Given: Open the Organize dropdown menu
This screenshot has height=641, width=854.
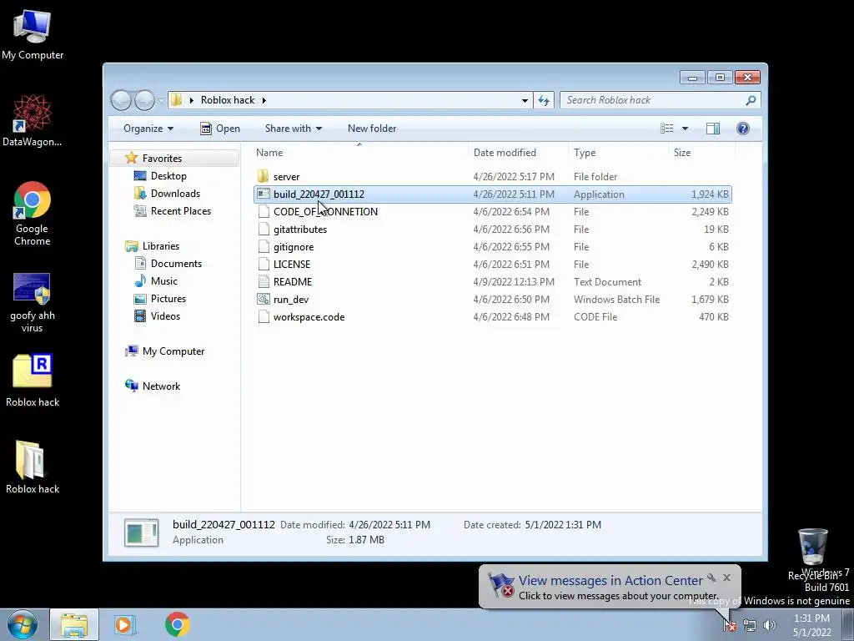Looking at the screenshot, I should coord(148,128).
